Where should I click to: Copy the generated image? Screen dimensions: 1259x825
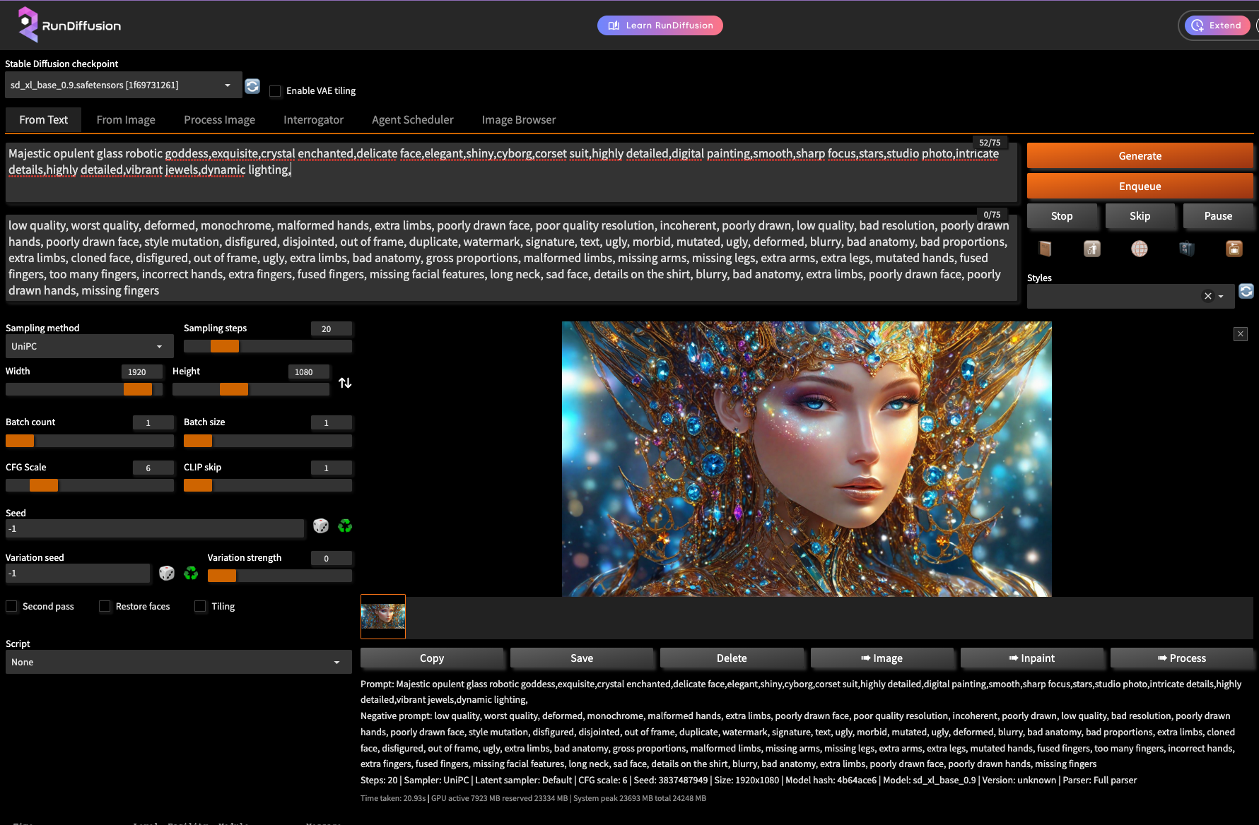point(432,658)
